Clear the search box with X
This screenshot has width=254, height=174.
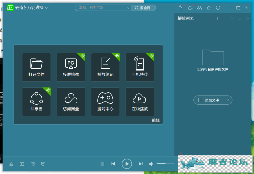[x=128, y=8]
